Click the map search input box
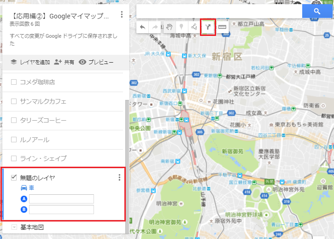Image resolution: width=334 pixels, height=239 pixels. click(x=219, y=12)
